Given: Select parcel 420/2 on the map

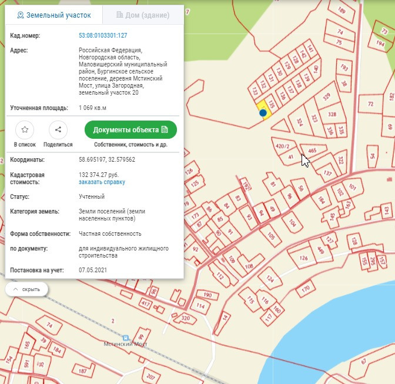Looking at the screenshot, I should [283, 145].
